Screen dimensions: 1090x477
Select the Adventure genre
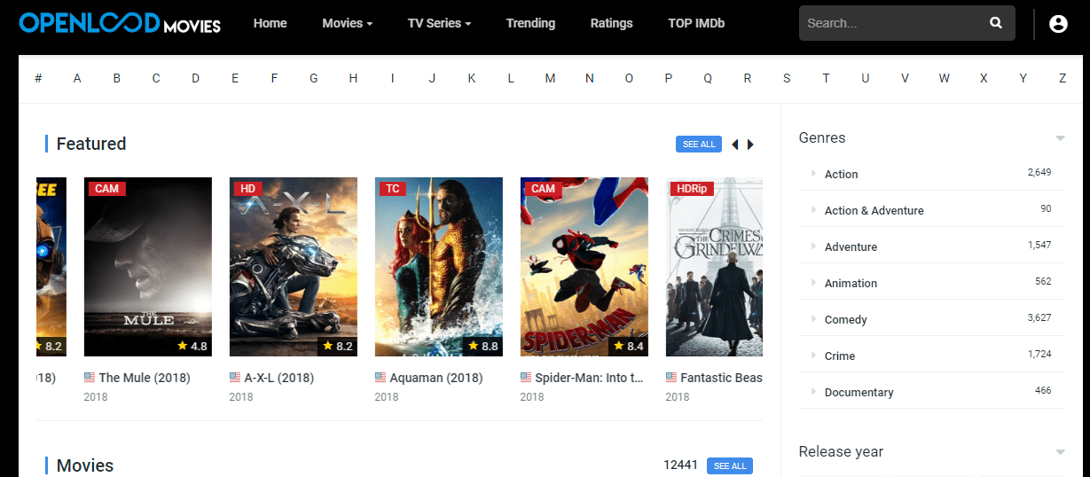click(851, 246)
